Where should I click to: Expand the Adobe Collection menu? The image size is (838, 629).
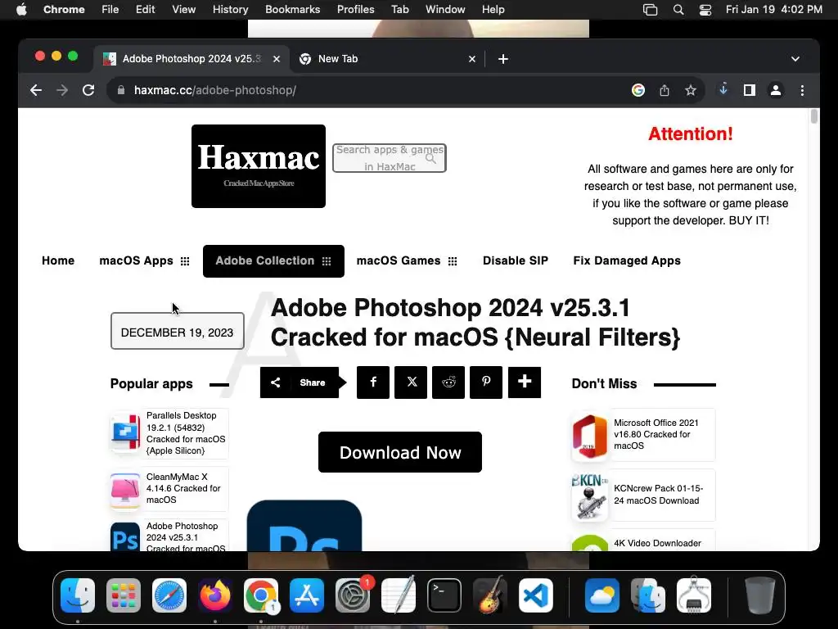click(x=273, y=261)
